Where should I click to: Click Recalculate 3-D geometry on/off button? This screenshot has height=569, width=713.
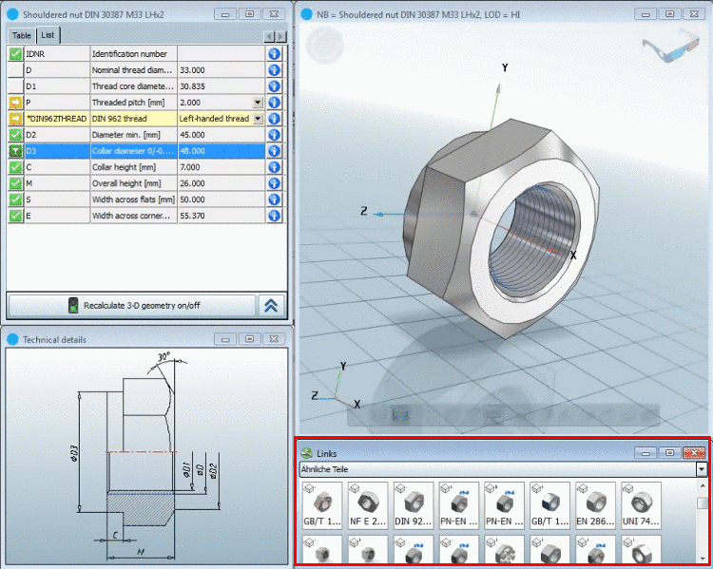131,305
